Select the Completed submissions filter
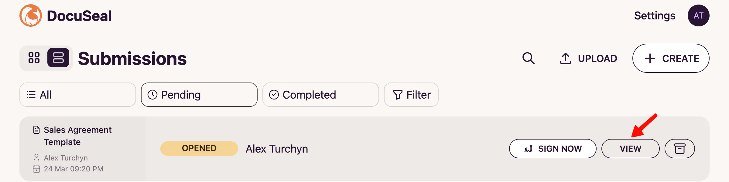Image resolution: width=729 pixels, height=182 pixels. tap(320, 95)
